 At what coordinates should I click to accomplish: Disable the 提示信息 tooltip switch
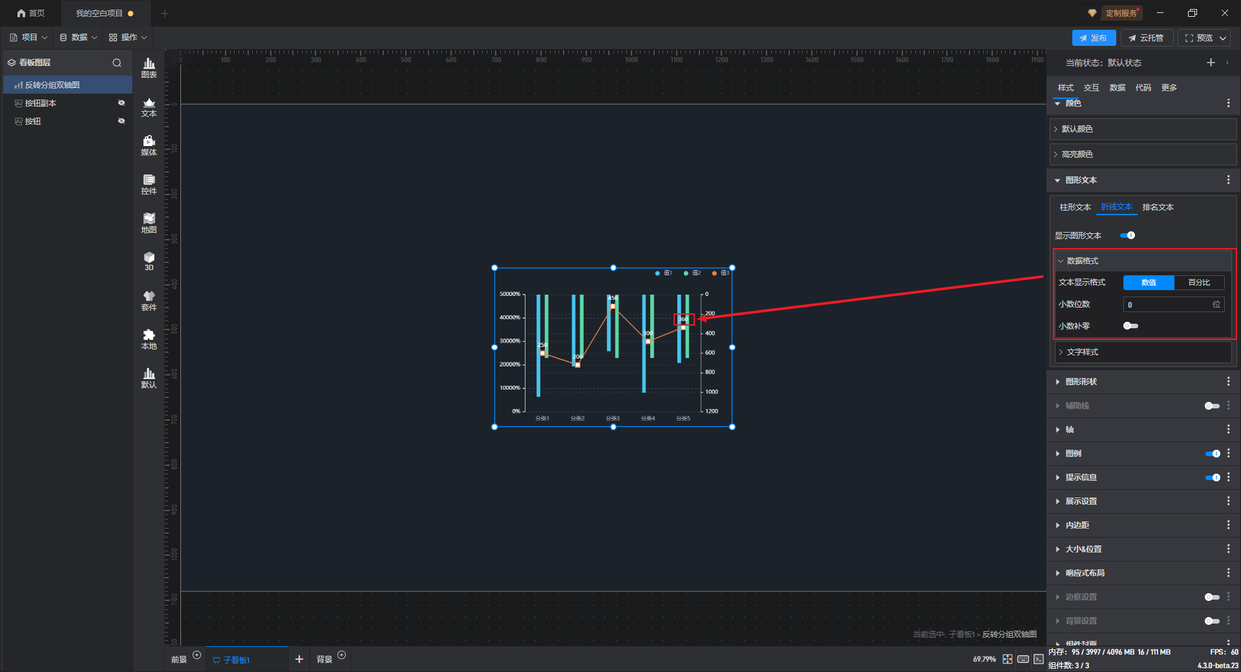coord(1212,478)
